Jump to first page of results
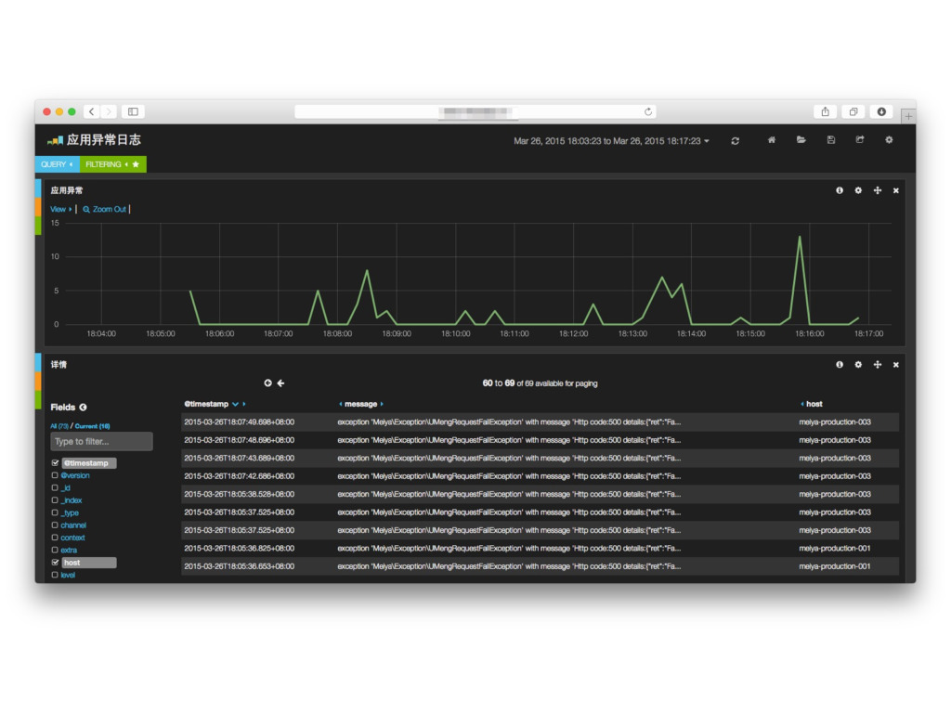Image resolution: width=951 pixels, height=713 pixels. coord(267,383)
